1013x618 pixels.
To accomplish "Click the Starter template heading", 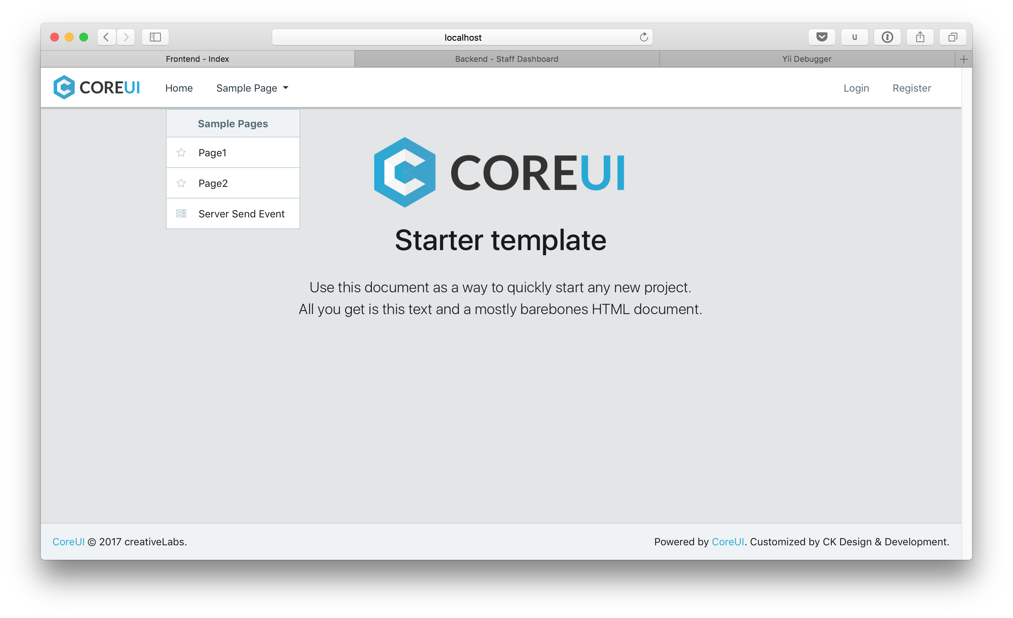I will tap(501, 240).
